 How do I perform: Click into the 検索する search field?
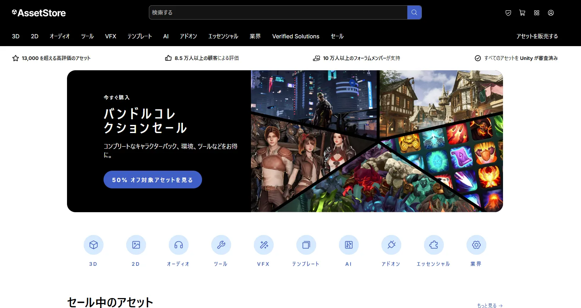point(278,12)
